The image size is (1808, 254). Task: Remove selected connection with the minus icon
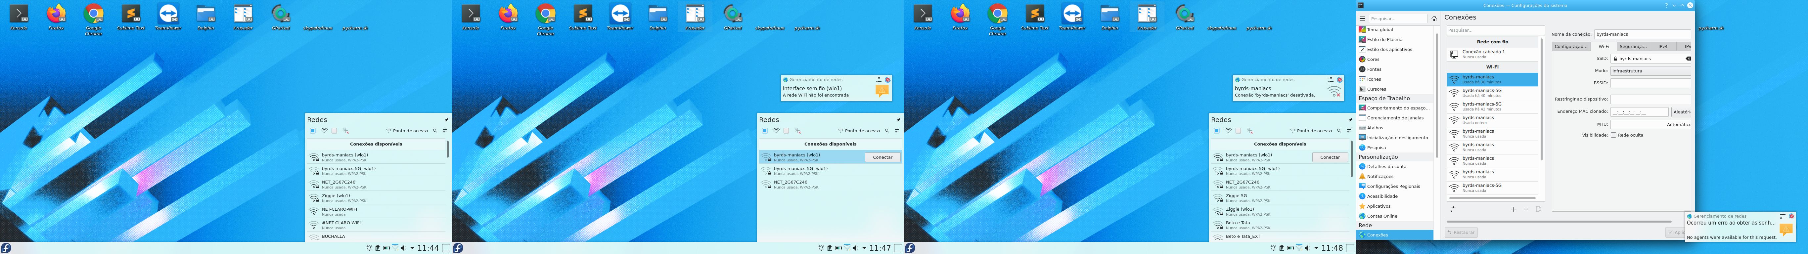click(x=1526, y=209)
